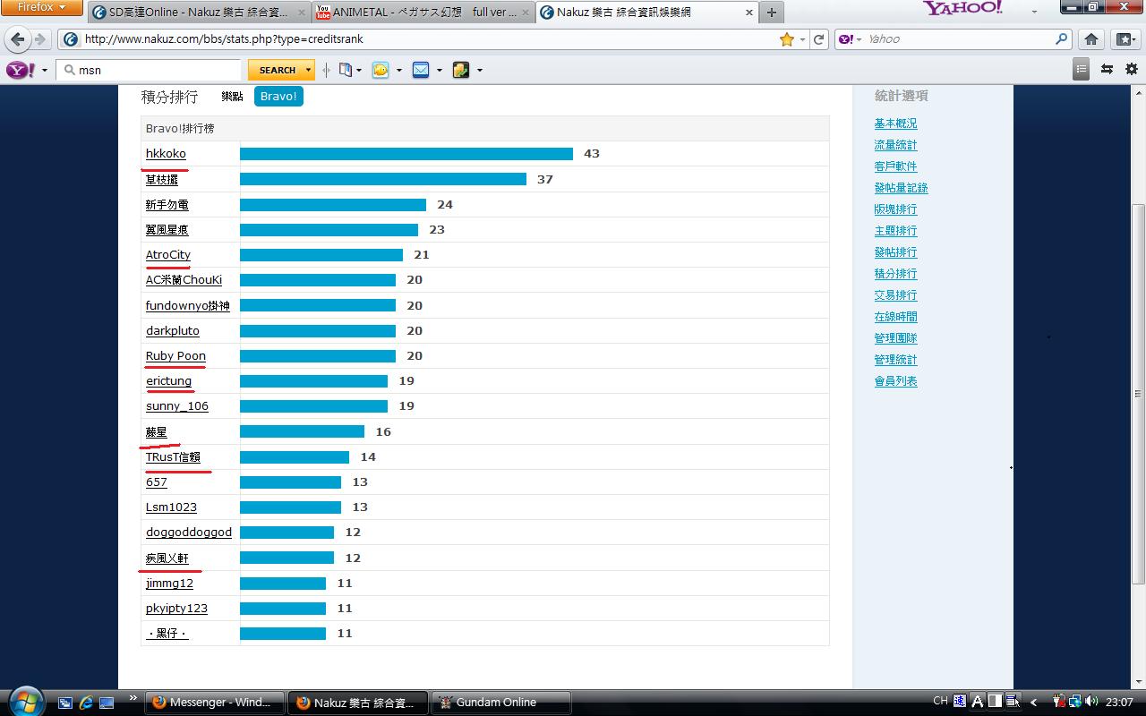The height and width of the screenshot is (716, 1146).
Task: Open Gundam Online from the taskbar
Action: coord(501,703)
